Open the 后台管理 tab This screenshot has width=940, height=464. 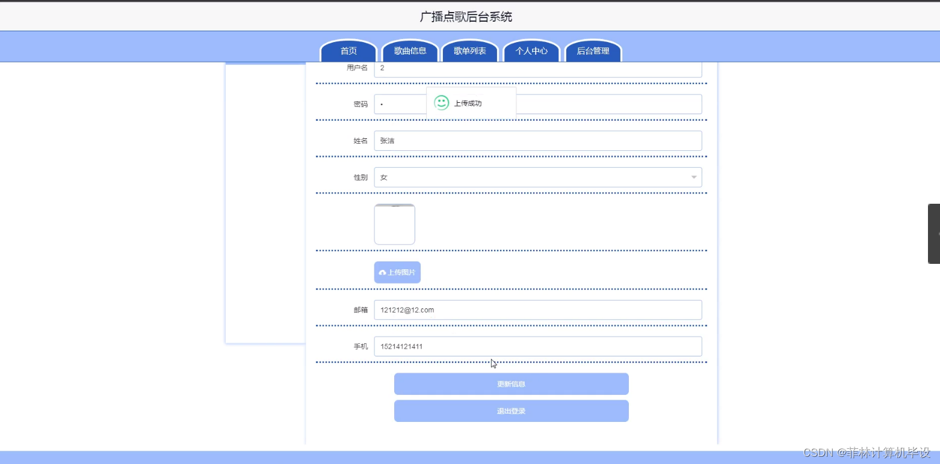pos(593,51)
